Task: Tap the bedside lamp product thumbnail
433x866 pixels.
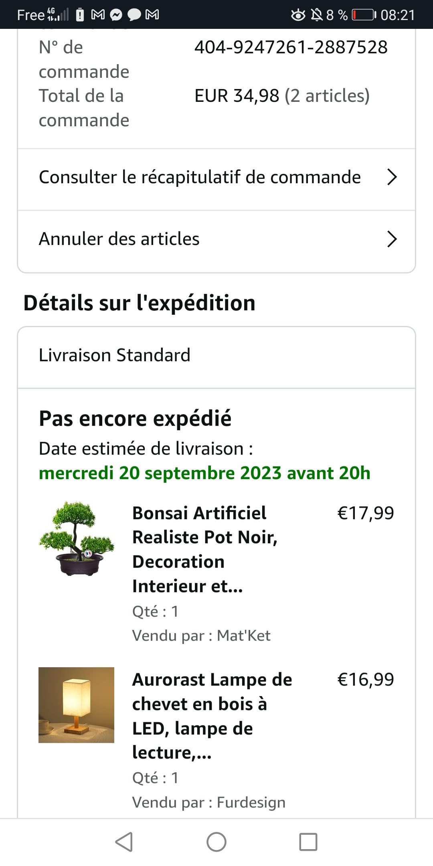Action: (x=76, y=705)
